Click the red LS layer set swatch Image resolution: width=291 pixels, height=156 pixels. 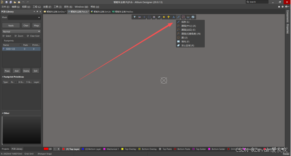[46, 149]
